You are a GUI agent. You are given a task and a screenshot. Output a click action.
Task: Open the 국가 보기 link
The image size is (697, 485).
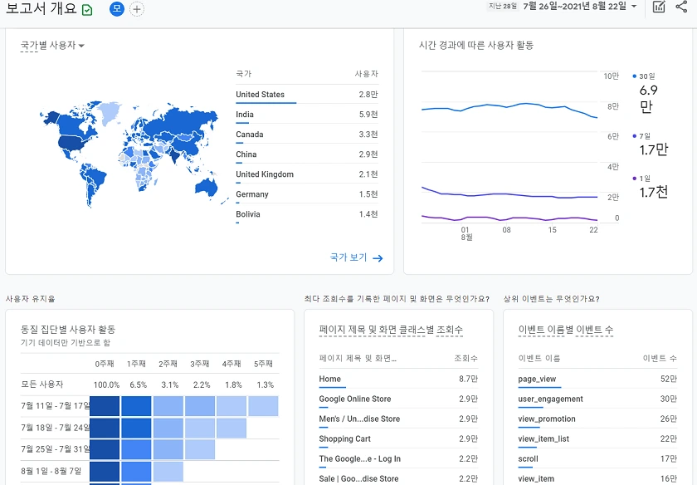[x=348, y=257]
